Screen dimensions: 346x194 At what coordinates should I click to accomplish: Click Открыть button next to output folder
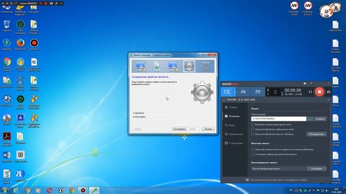(x=320, y=119)
